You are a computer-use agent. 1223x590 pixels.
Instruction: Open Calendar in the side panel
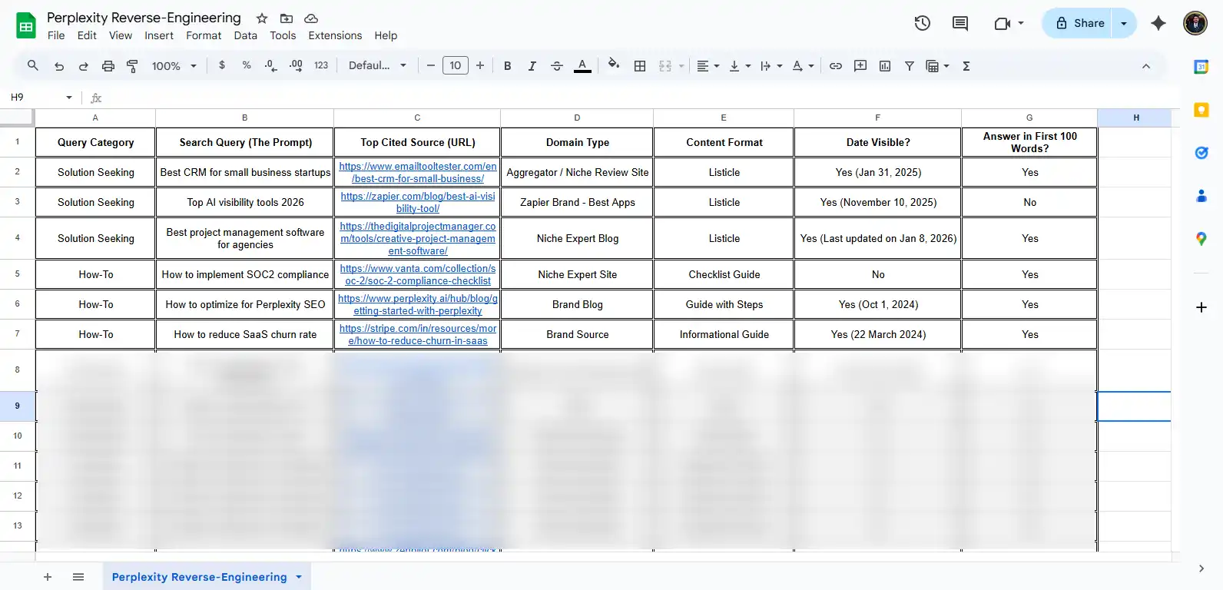tap(1201, 67)
